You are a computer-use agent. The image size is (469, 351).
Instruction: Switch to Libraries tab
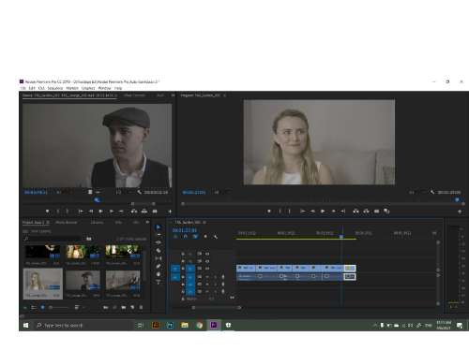click(x=97, y=222)
